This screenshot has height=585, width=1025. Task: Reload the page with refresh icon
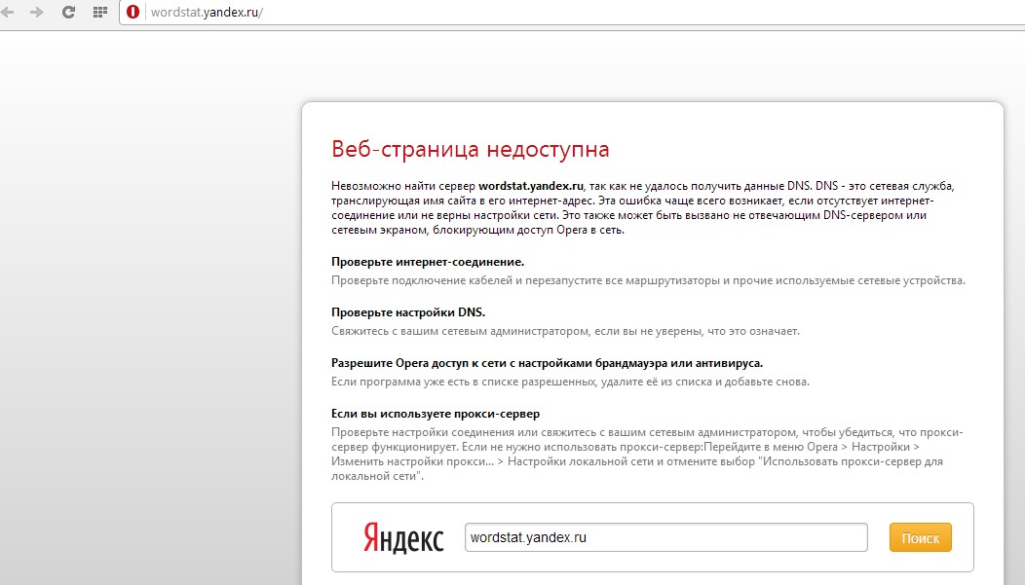coord(68,12)
